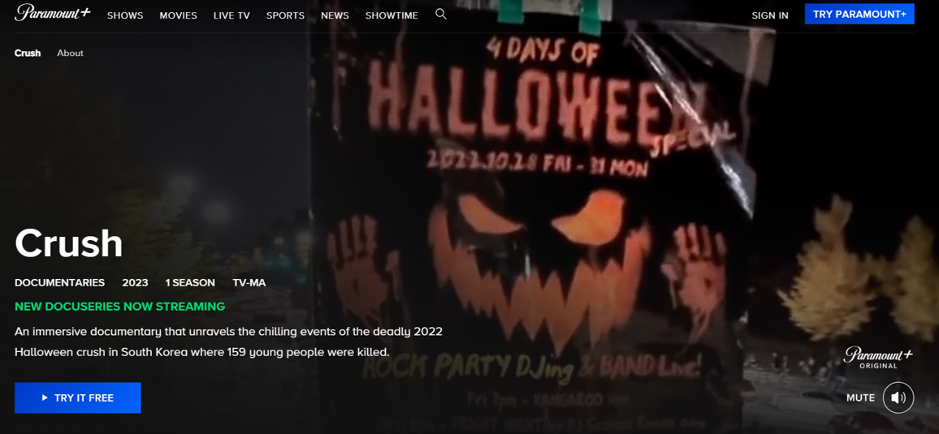Image resolution: width=939 pixels, height=434 pixels.
Task: Click the DOCUMENTARIES genre label
Action: (x=60, y=283)
